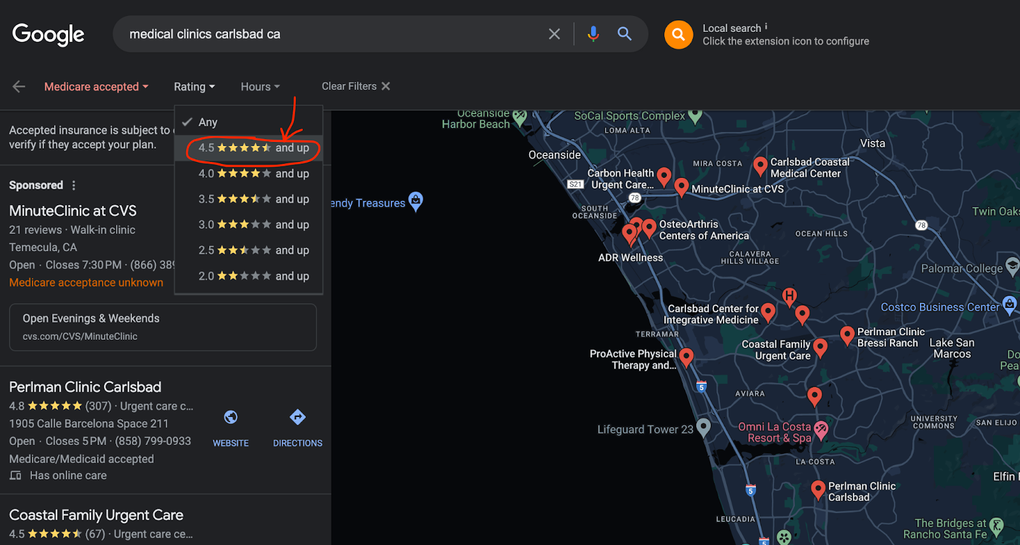Expand the Hours filter dropdown
The height and width of the screenshot is (545, 1020).
point(260,87)
